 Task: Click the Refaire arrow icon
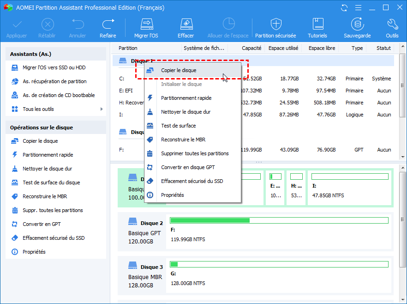pyautogui.click(x=108, y=24)
